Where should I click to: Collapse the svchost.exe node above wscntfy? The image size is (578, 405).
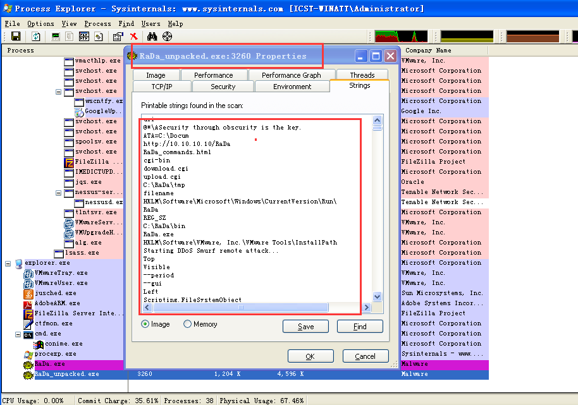(x=59, y=92)
